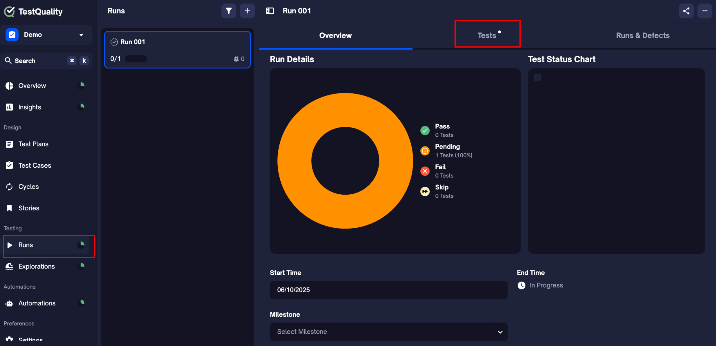Click the Skip legend fast-forward icon
Image resolution: width=716 pixels, height=346 pixels.
[425, 191]
